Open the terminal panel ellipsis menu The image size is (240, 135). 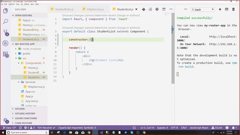coord(186,9)
